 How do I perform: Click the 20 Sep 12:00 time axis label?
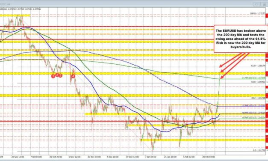pos(18,157)
